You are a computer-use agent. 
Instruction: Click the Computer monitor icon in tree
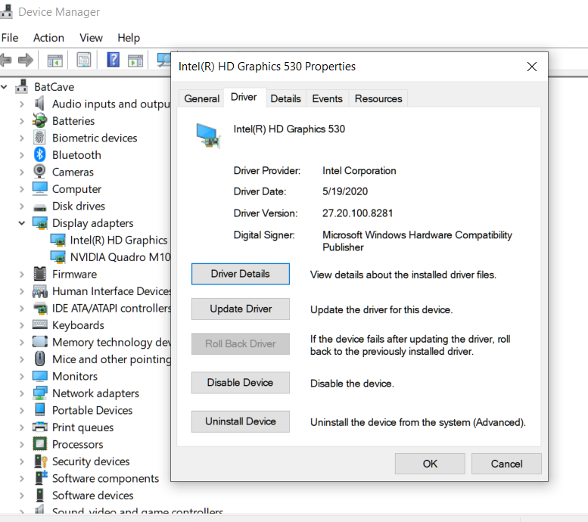[40, 188]
